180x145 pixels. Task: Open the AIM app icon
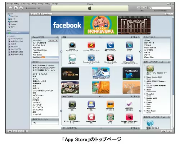click(91, 45)
